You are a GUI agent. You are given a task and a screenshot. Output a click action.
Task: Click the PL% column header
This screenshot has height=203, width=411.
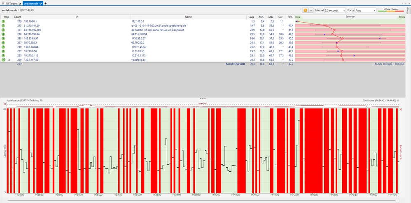[x=290, y=17]
